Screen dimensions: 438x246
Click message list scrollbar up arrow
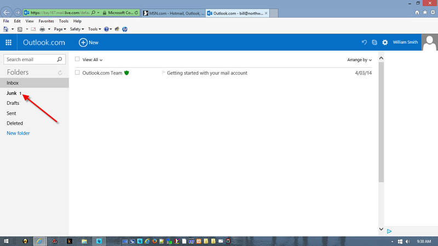point(381,58)
